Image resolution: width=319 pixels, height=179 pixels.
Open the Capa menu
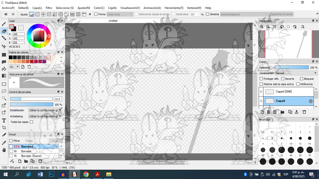coord(37,8)
